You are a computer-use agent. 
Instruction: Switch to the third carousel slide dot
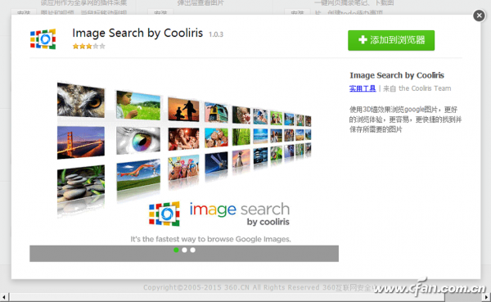pos(192,250)
